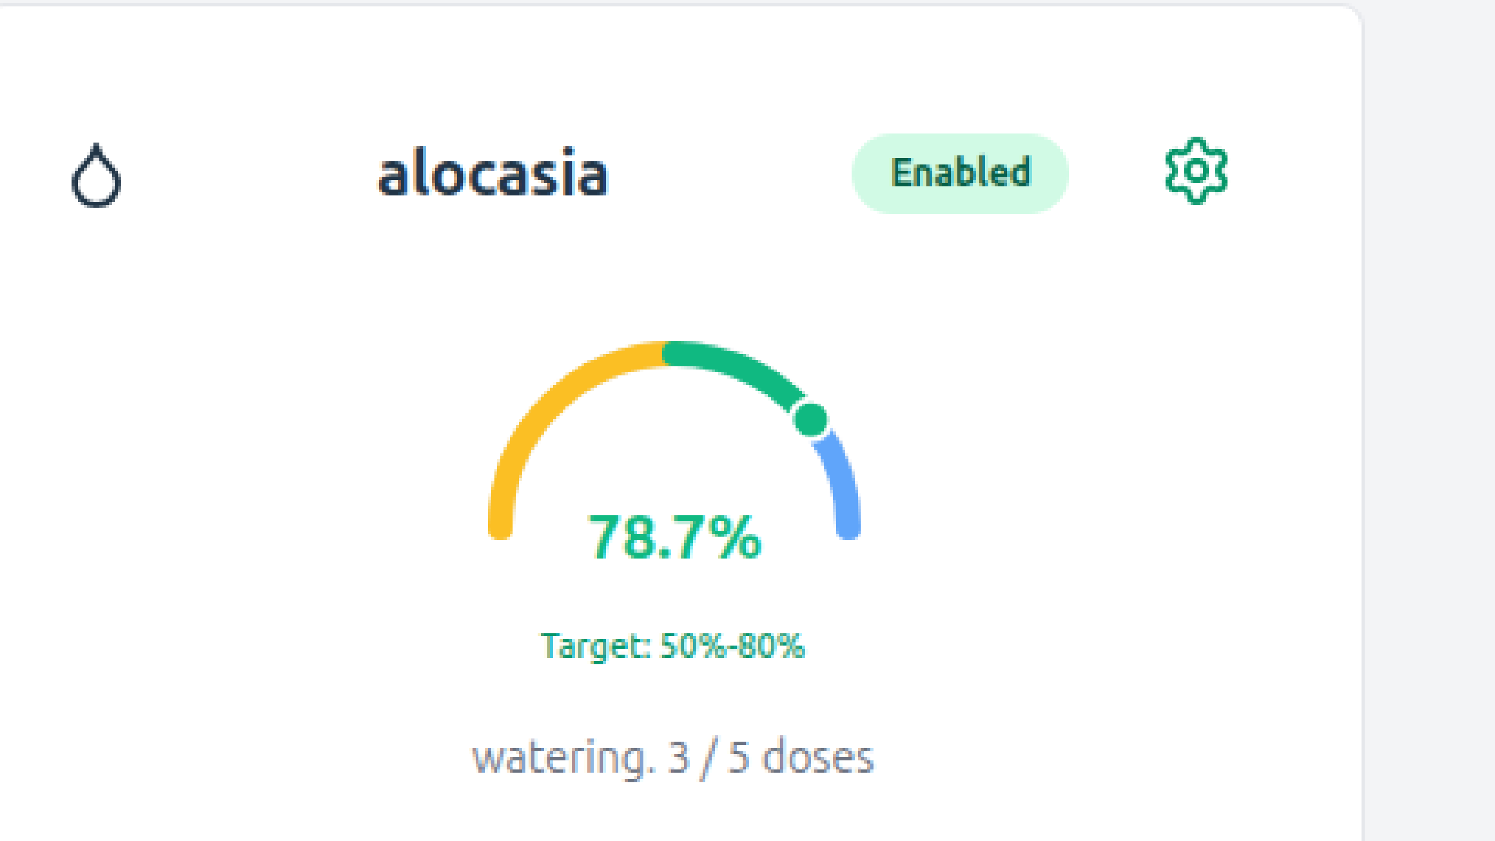Screen dimensions: 1495x841
Task: Click the 78.7% moisture reading
Action: tap(674, 538)
